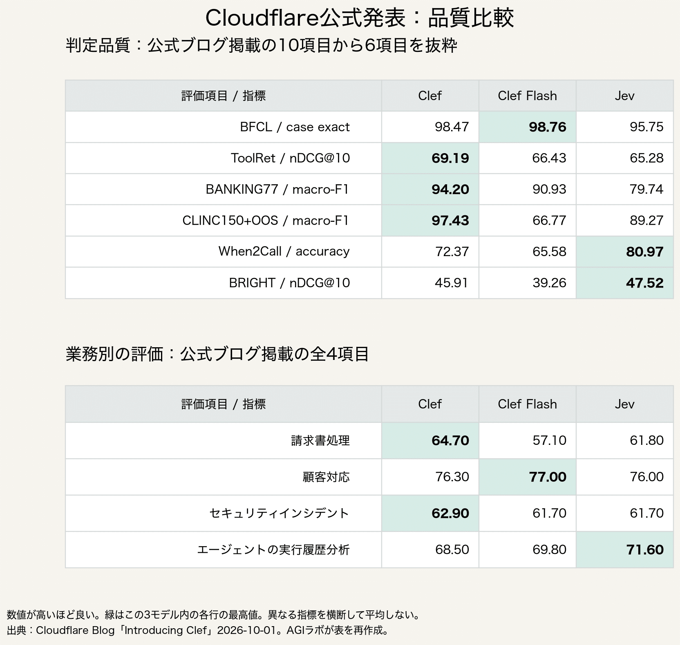Click the "顧客対応" row label
The image size is (680, 645).
pyautogui.click(x=326, y=477)
